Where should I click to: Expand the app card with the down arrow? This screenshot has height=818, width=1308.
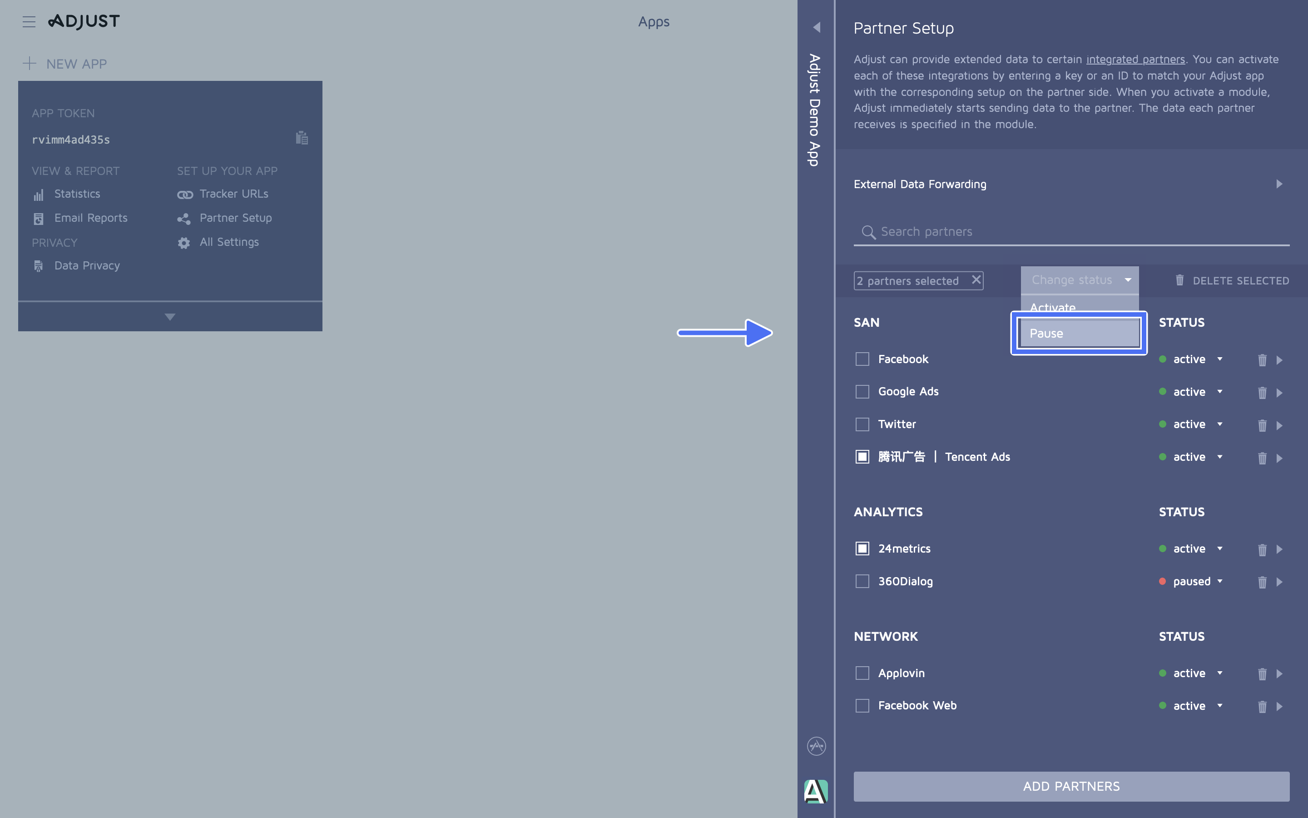170,316
